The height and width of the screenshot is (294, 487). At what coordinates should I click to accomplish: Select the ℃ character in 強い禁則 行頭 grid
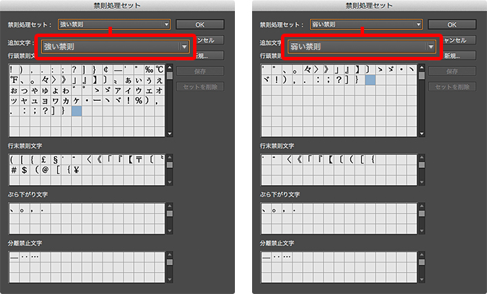point(159,70)
